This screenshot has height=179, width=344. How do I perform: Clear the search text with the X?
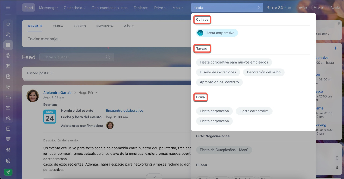coord(259,8)
